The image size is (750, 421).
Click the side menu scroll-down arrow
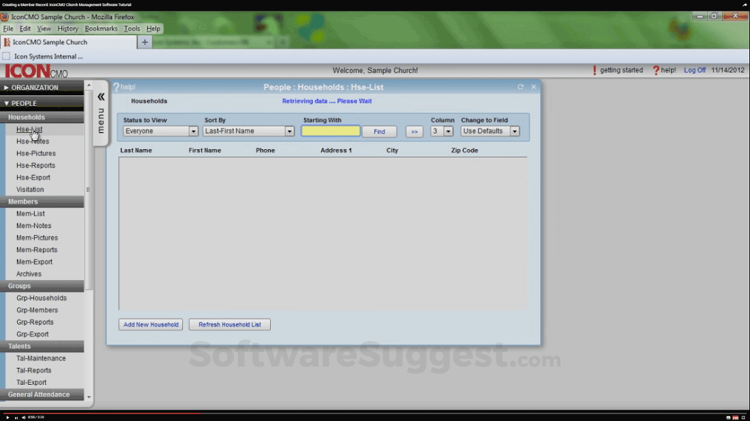point(89,397)
